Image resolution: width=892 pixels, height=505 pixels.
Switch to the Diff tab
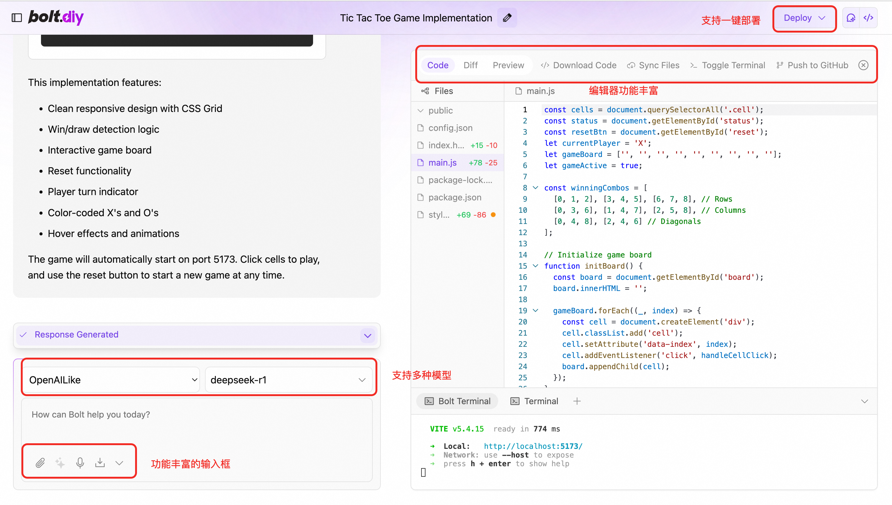pos(470,65)
